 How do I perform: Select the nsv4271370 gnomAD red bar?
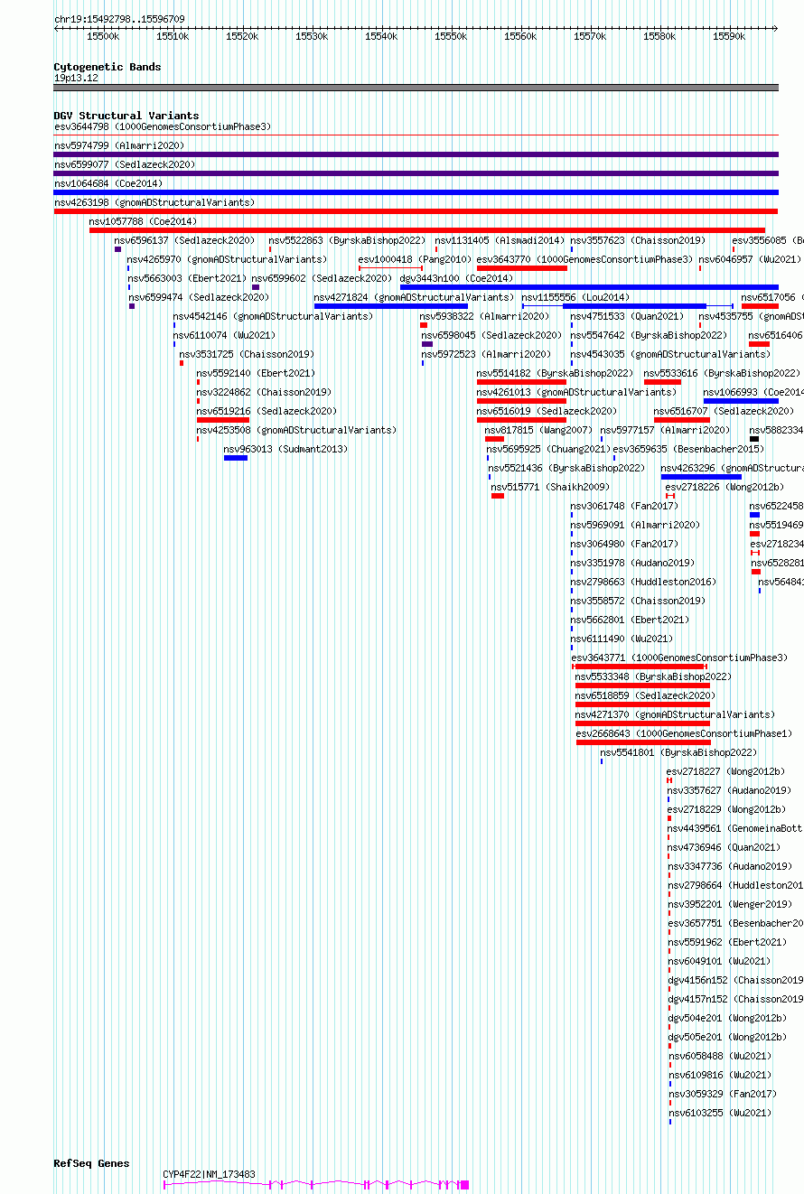642,723
